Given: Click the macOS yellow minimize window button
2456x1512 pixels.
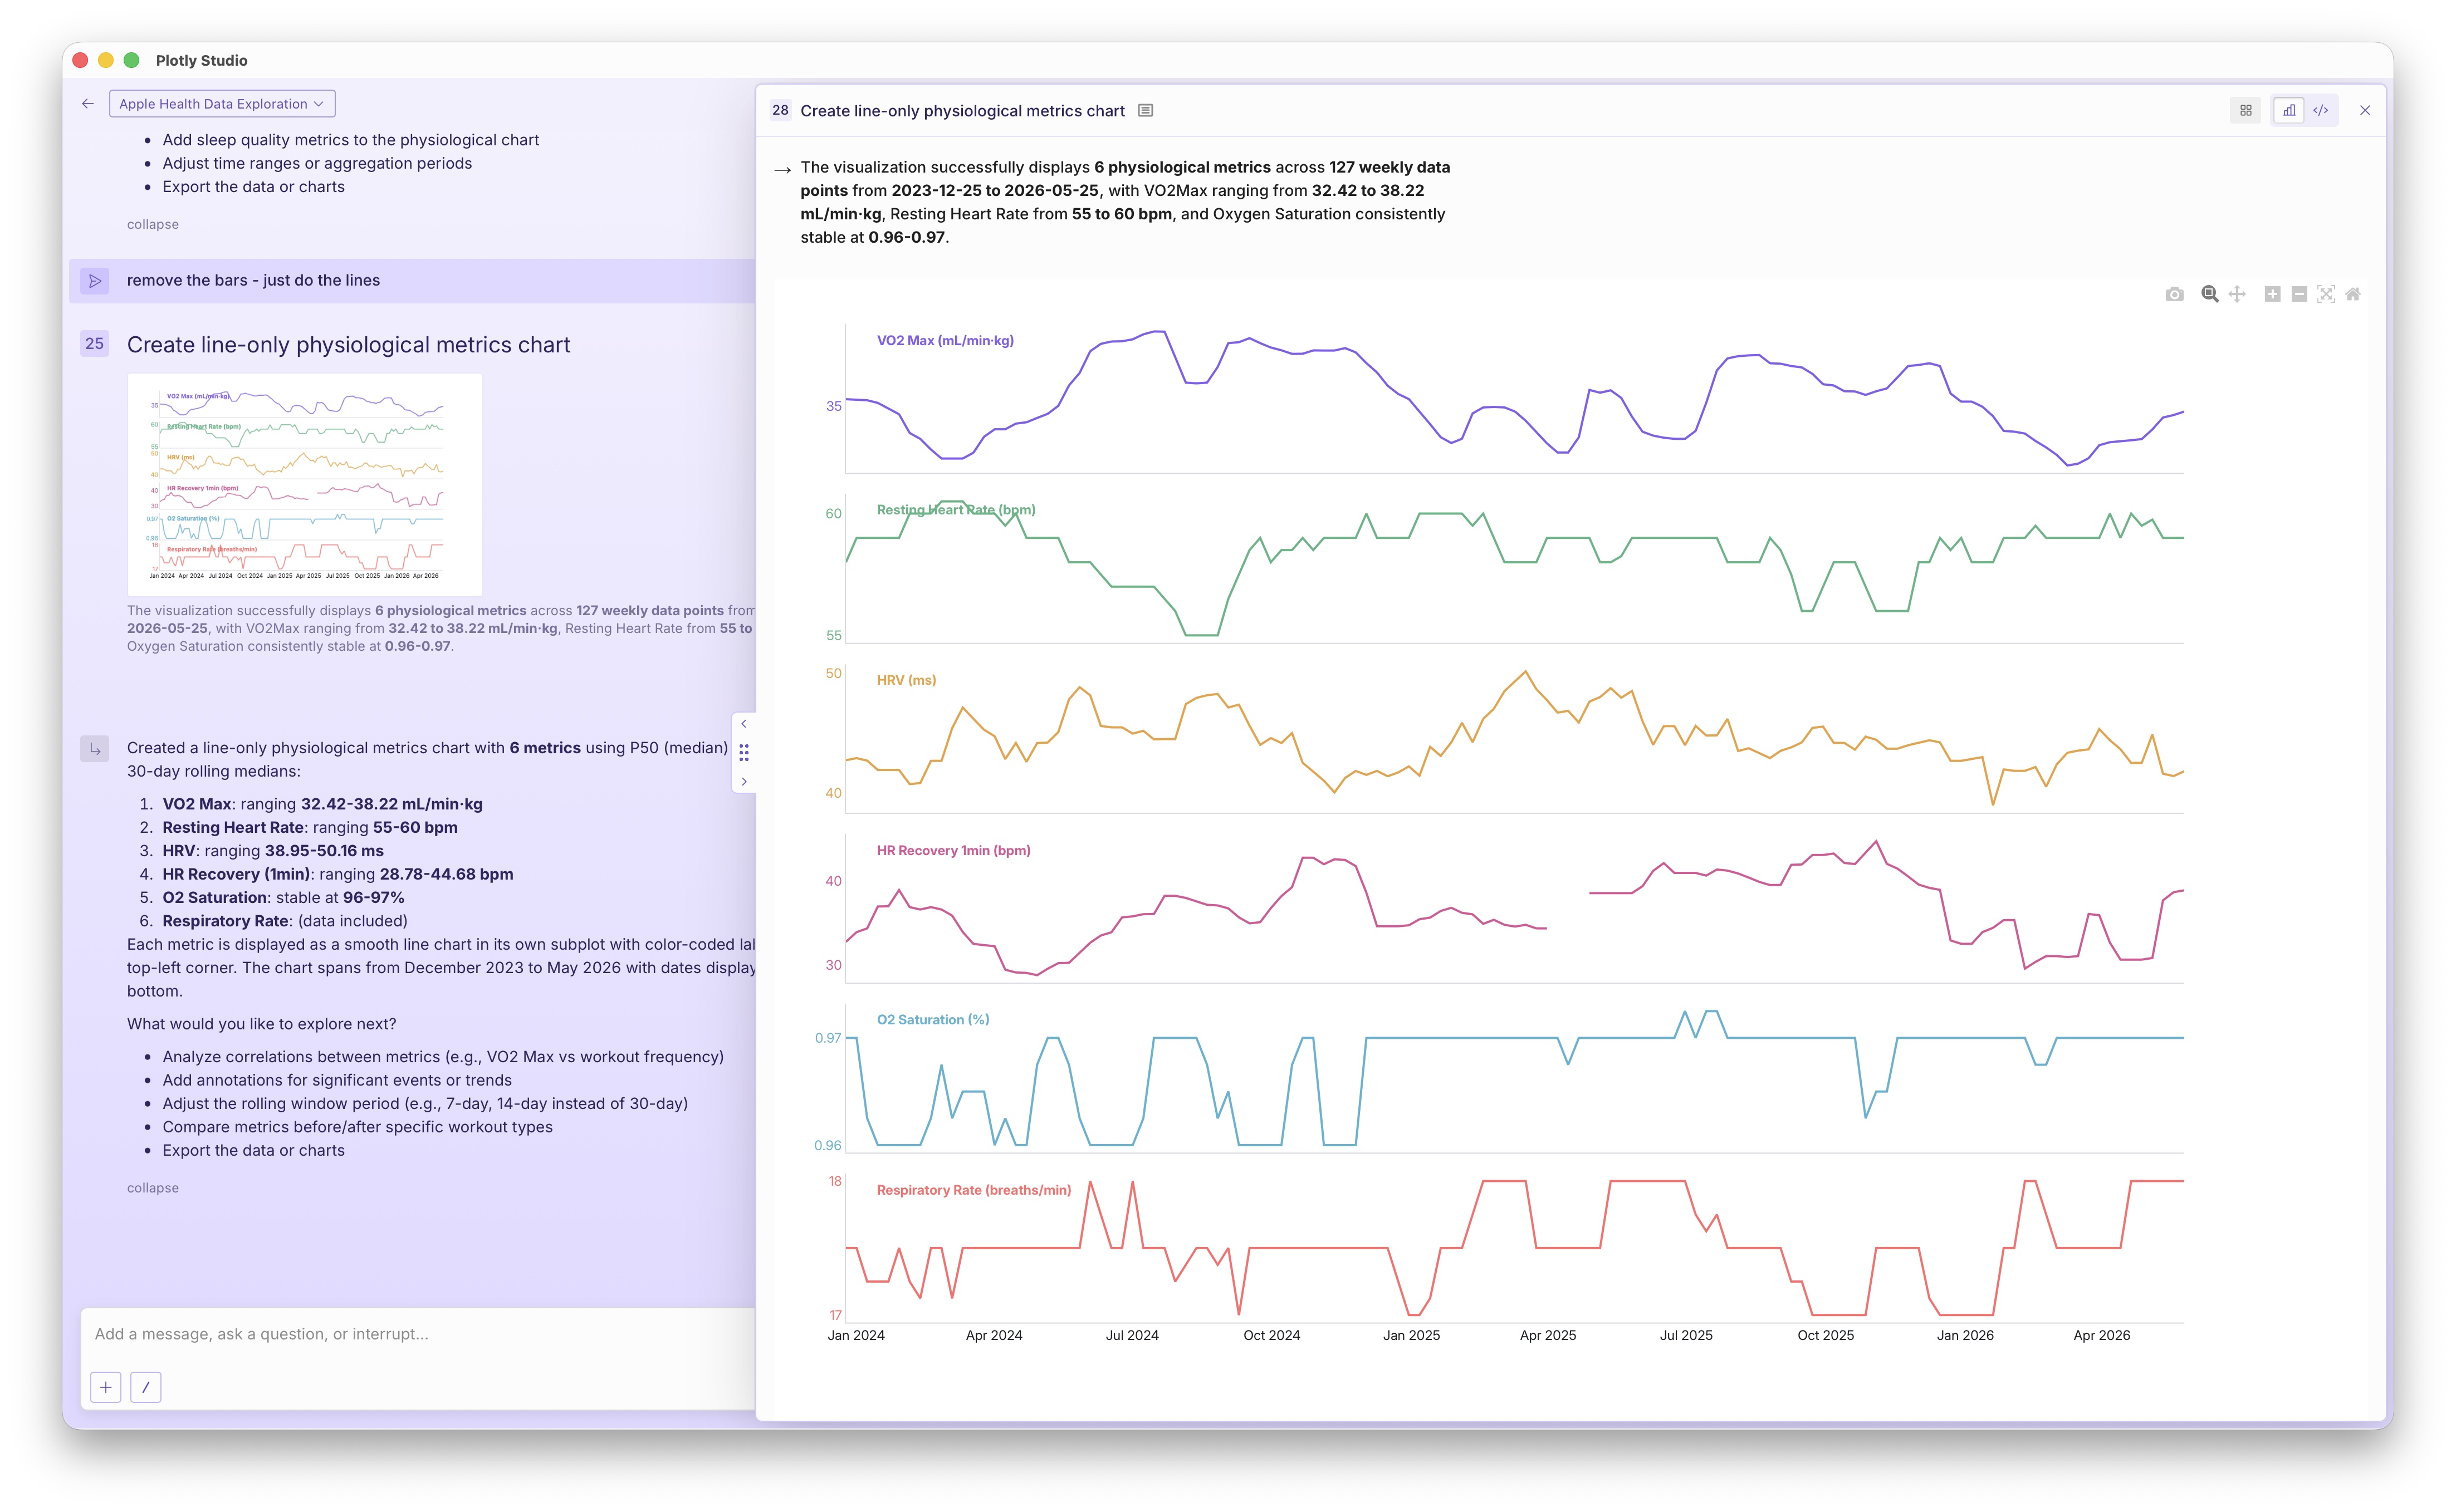Looking at the screenshot, I should click(106, 61).
